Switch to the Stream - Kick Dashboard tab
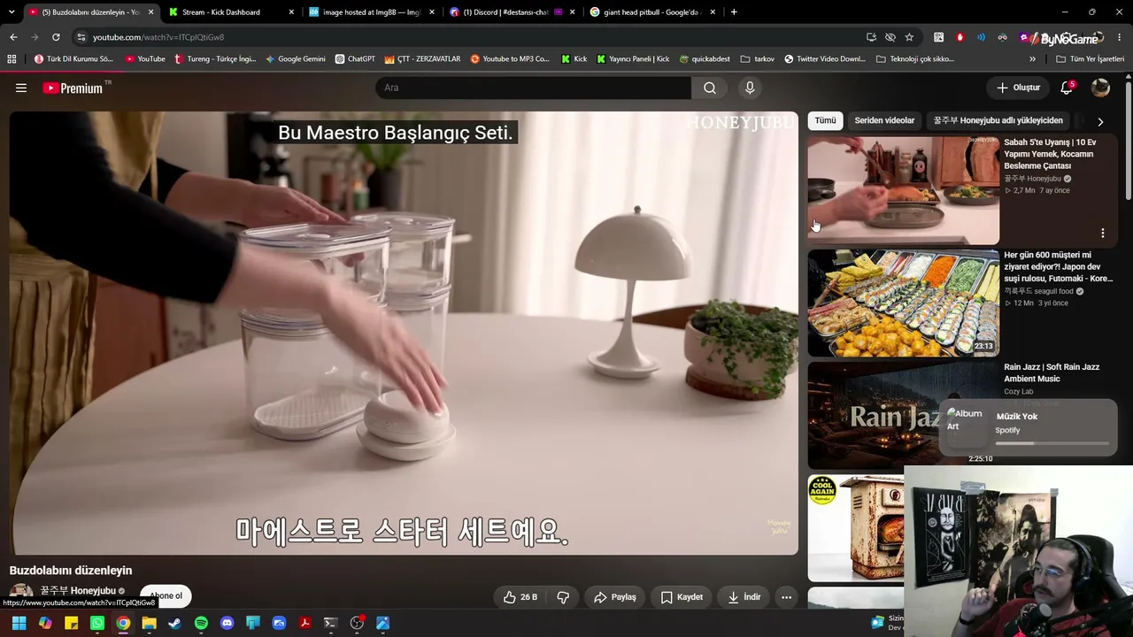 point(230,12)
